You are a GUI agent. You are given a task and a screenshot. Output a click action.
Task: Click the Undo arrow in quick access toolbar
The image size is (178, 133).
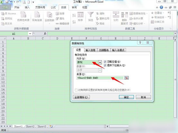tap(11, 2)
